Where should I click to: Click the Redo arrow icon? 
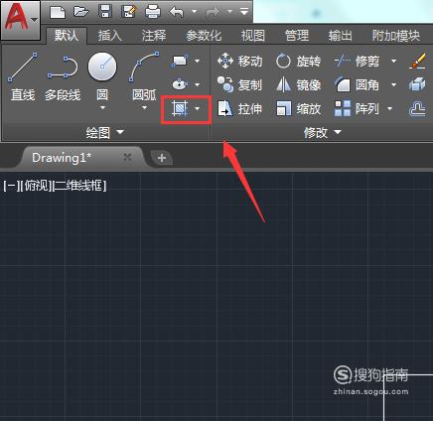click(x=213, y=13)
